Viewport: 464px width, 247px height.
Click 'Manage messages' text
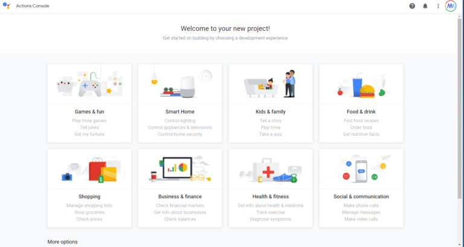pyautogui.click(x=361, y=213)
